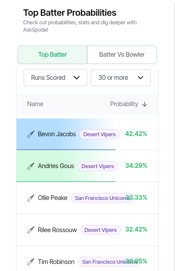This screenshot has height=271, width=175.
Task: Click cricket bat icon beside Andries Gous
Action: (x=31, y=166)
